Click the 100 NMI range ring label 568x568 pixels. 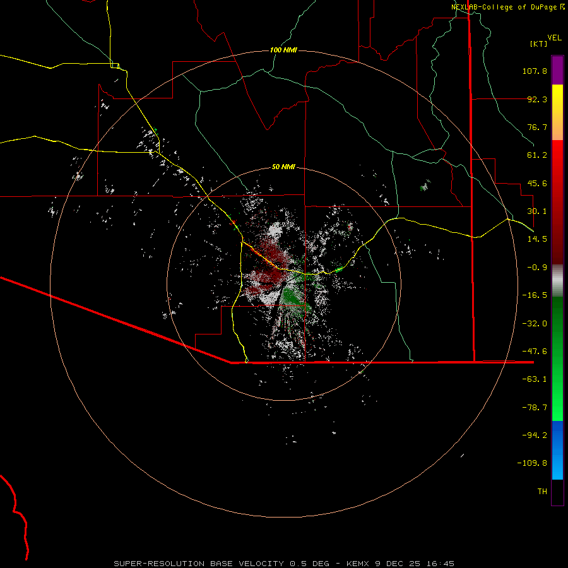[283, 50]
